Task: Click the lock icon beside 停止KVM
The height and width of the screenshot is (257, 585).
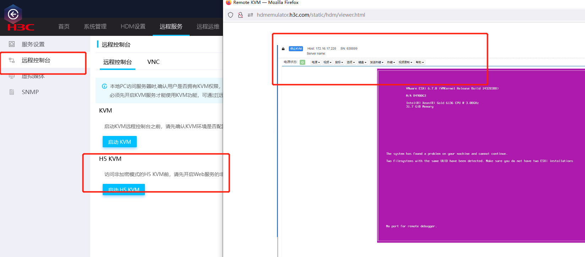Action: (x=283, y=49)
